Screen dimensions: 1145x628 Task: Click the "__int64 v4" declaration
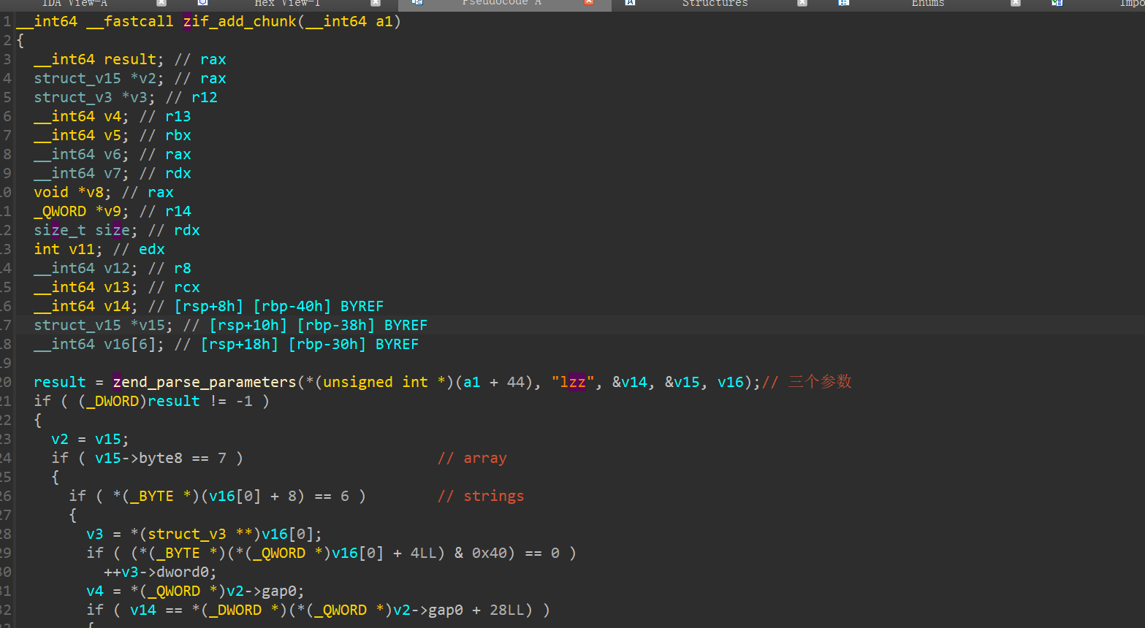81,116
